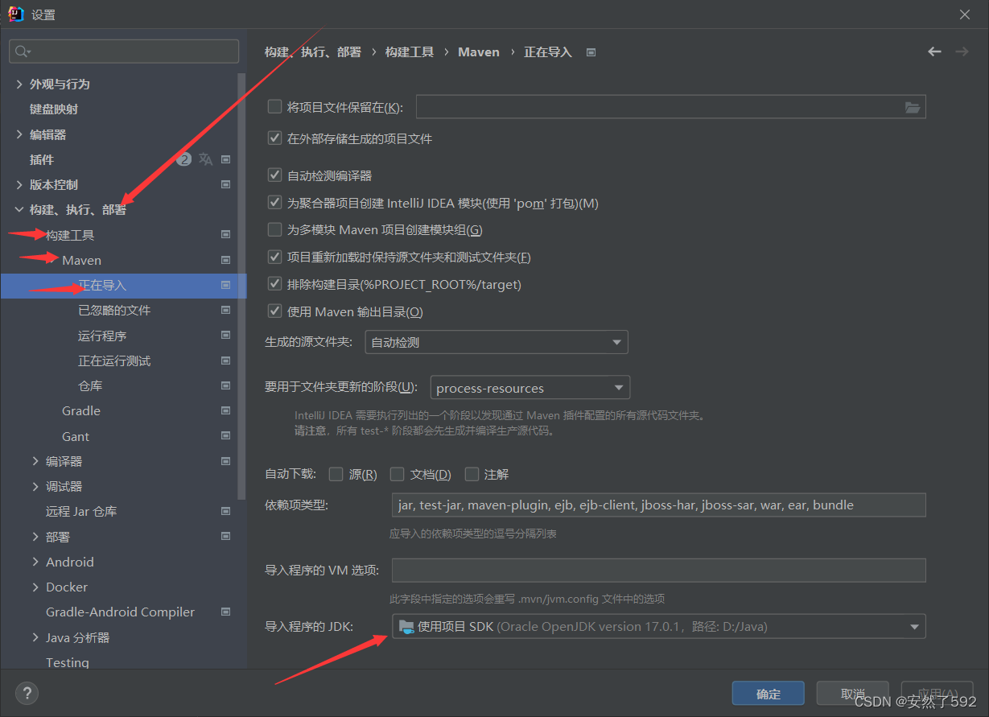Expand the 外观与行为 tree node
This screenshot has height=717, width=989.
coord(19,84)
